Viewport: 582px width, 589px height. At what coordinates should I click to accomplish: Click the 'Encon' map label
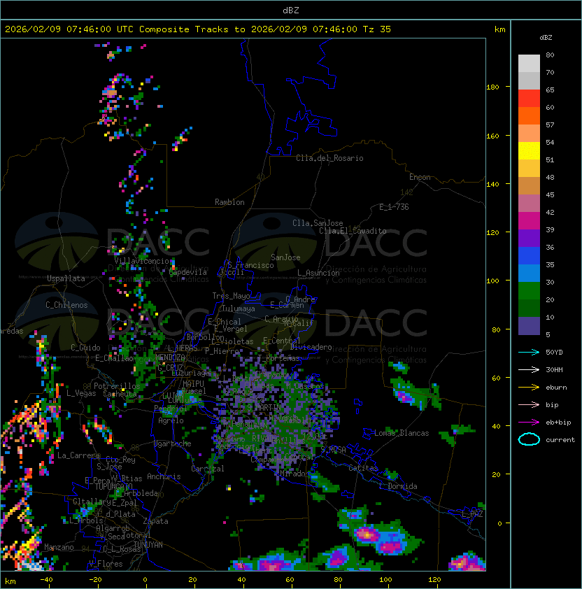point(420,177)
